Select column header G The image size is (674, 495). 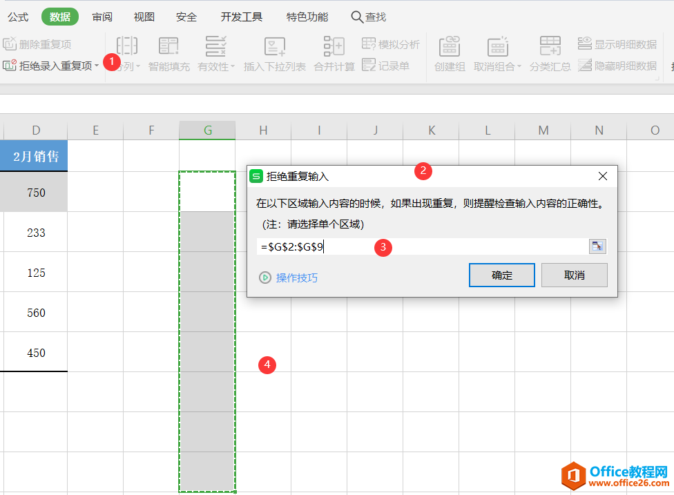tap(207, 130)
